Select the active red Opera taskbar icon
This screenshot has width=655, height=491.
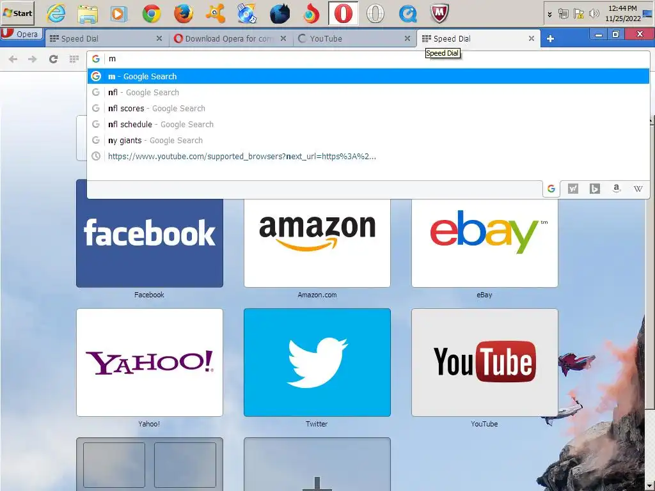tap(343, 13)
